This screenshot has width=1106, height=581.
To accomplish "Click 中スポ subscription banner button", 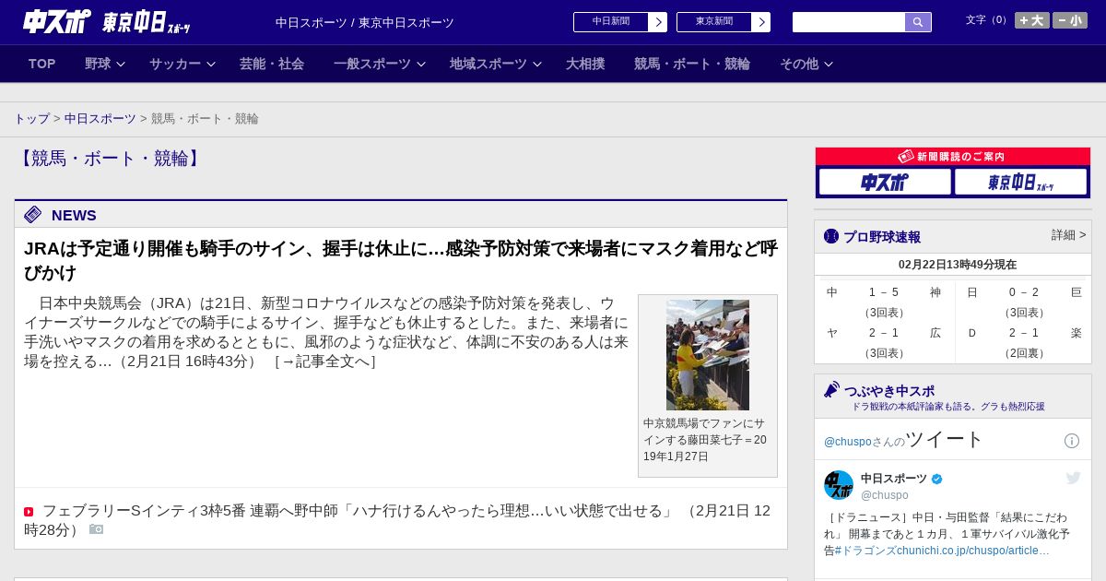I will pos(885,182).
